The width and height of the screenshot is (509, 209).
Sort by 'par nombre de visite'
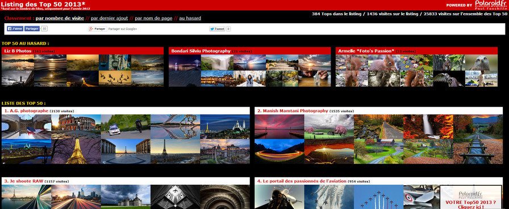(x=60, y=19)
